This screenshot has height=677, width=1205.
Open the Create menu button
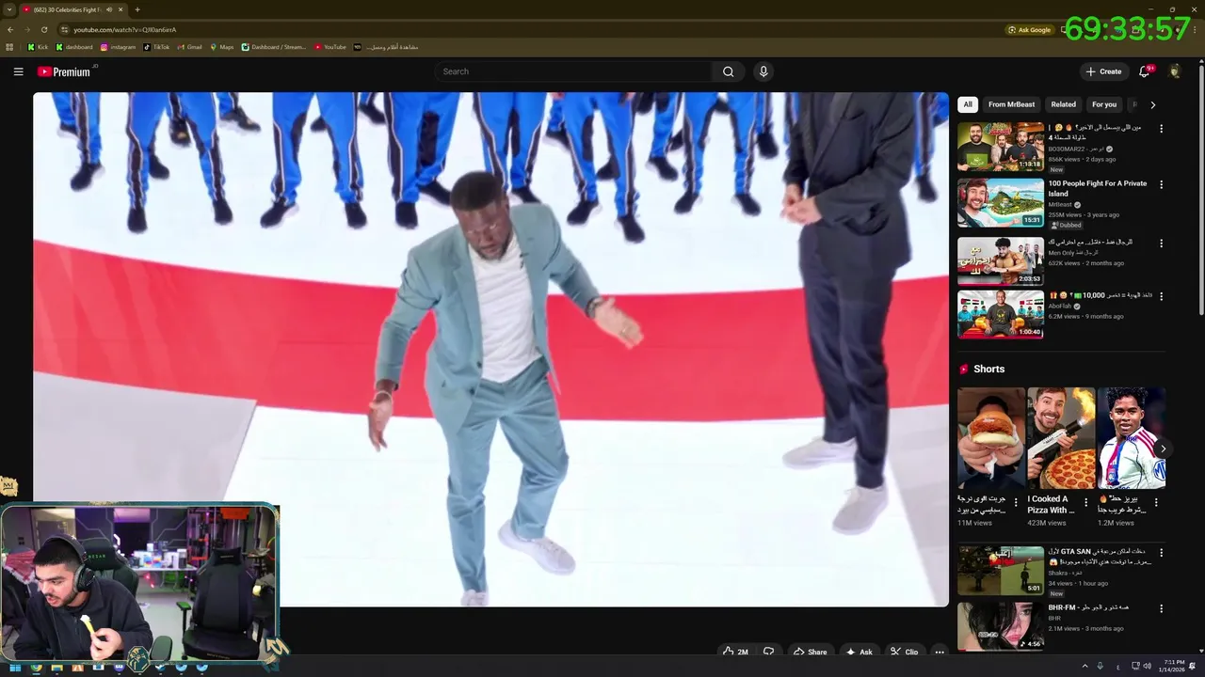click(1102, 71)
